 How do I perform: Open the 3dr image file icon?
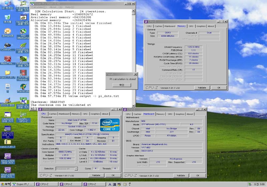[7, 88]
